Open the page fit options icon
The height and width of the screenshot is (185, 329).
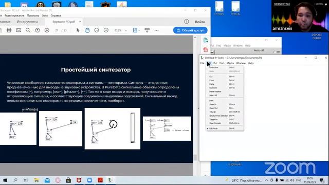135,30
